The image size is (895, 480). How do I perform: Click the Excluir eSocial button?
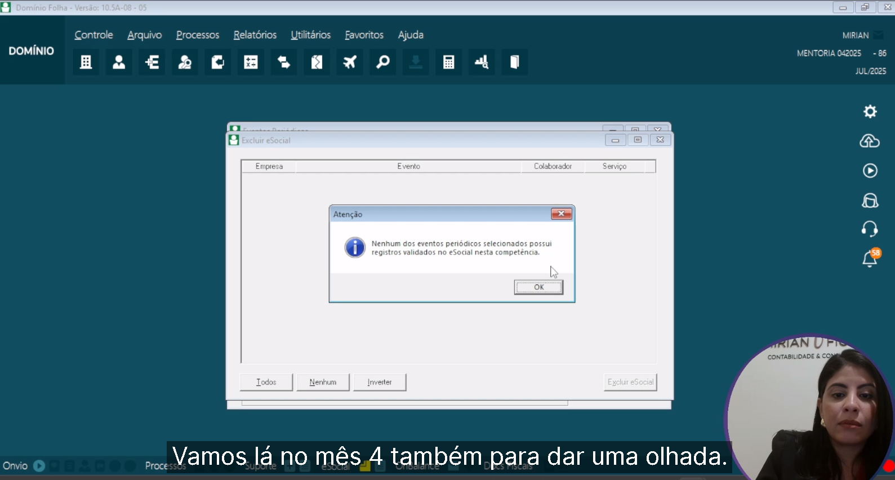(630, 382)
